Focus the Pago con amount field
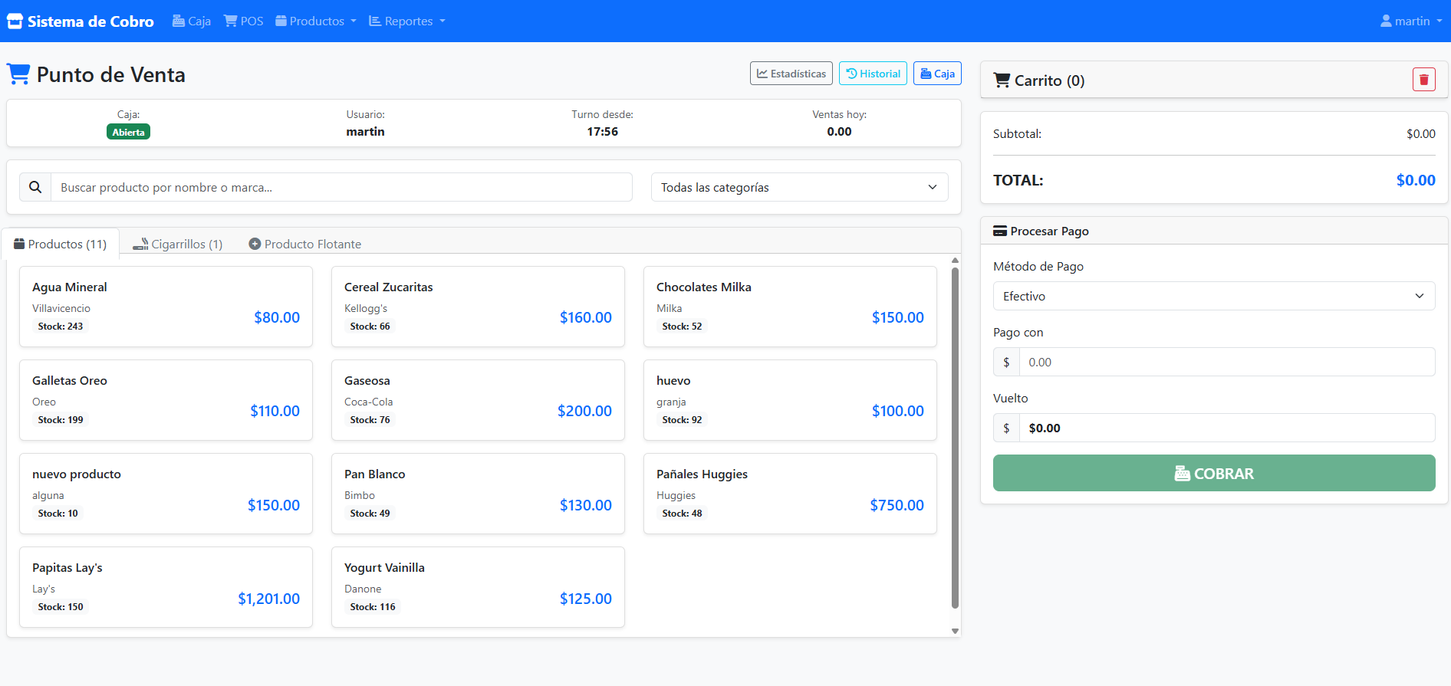Screen dimensions: 1451x686 [x=1226, y=362]
